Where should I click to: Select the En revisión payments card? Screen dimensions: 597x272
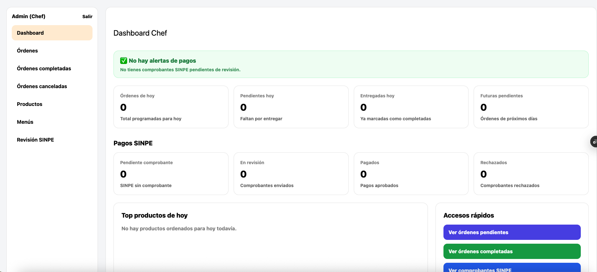[291, 174]
